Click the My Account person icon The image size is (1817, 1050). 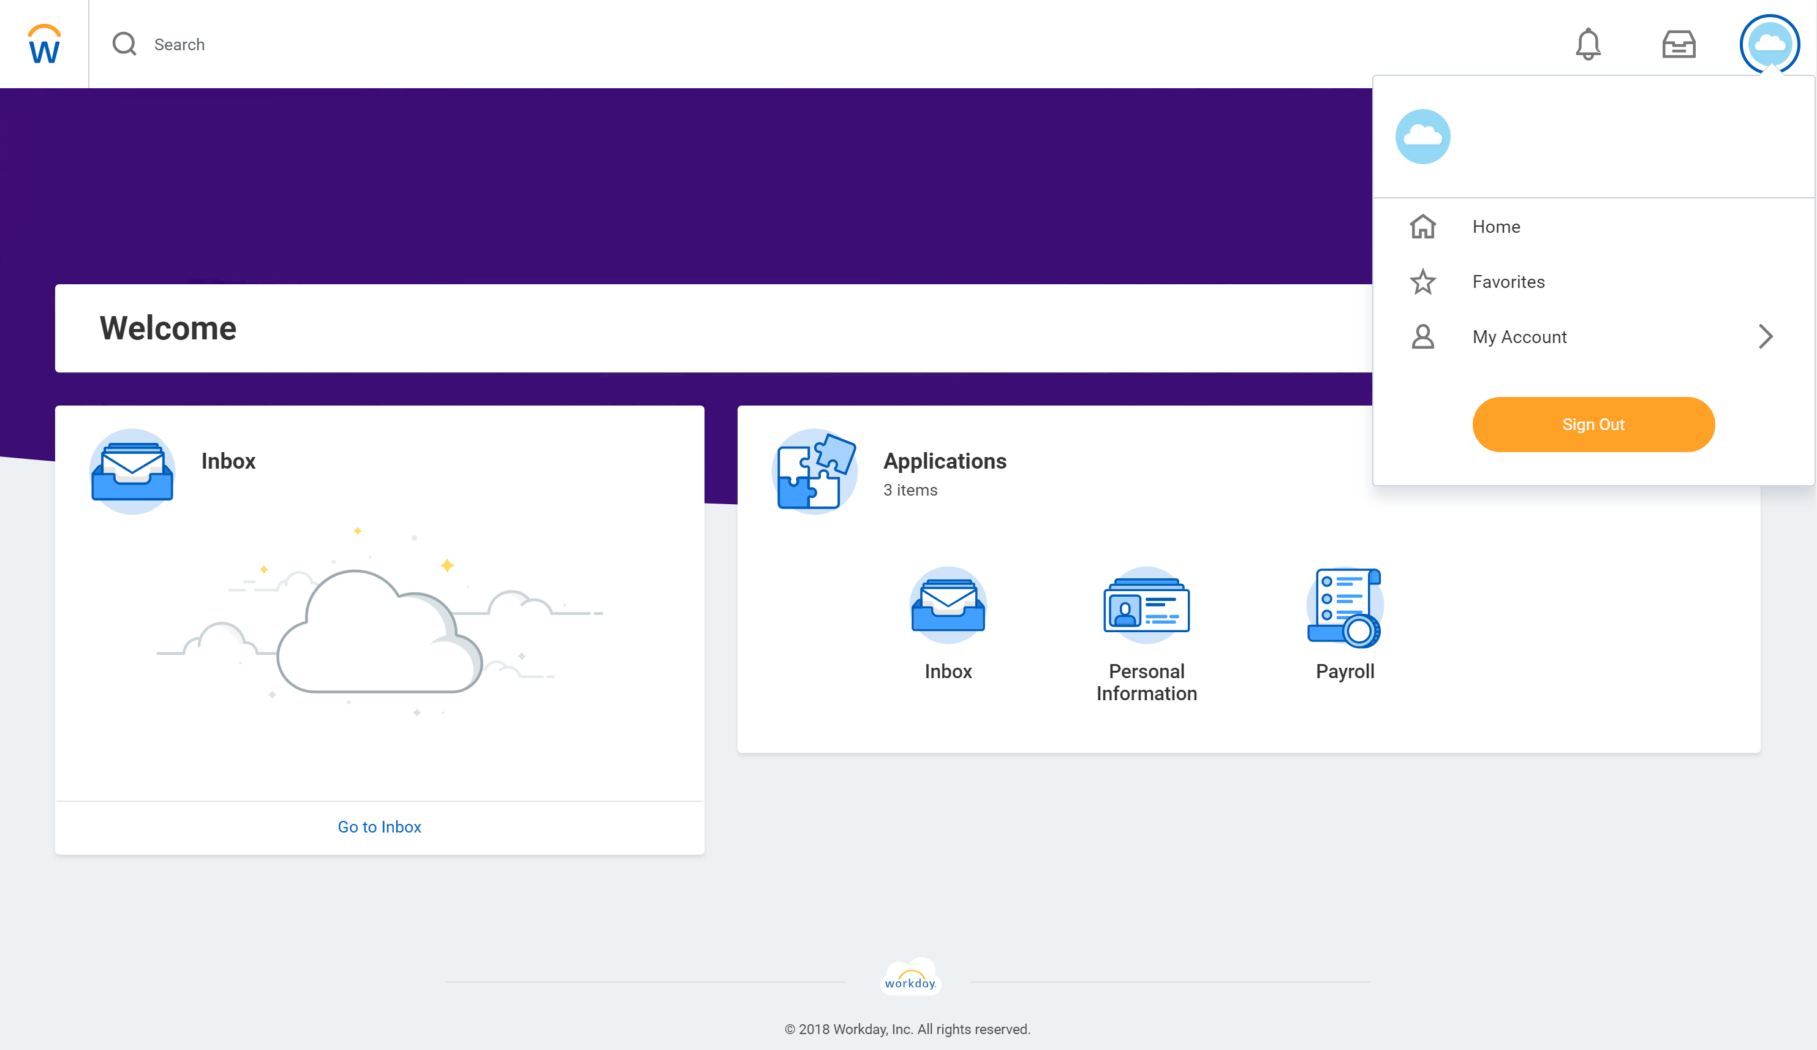1422,337
